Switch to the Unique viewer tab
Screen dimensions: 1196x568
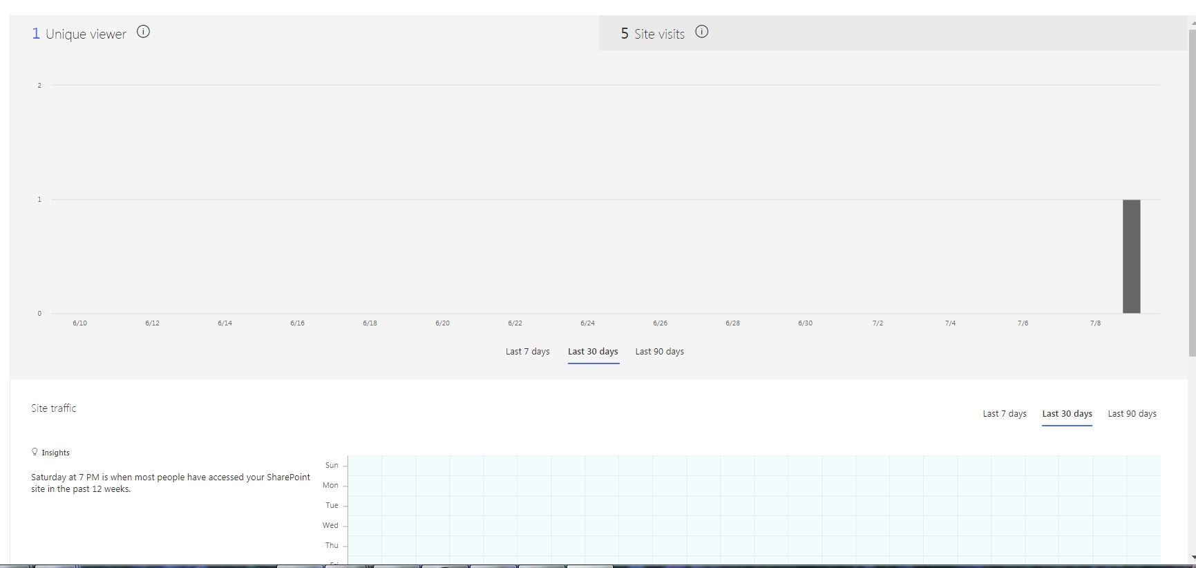click(79, 34)
